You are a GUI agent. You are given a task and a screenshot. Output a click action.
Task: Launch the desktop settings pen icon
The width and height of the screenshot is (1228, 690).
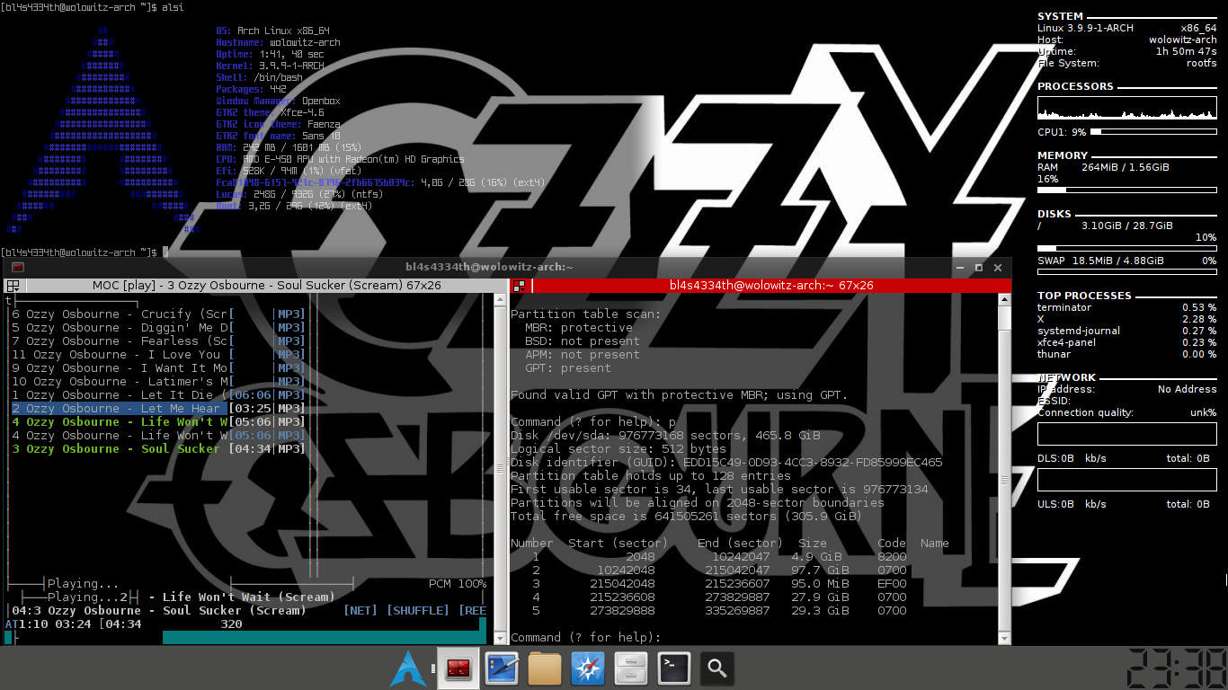[x=502, y=668]
